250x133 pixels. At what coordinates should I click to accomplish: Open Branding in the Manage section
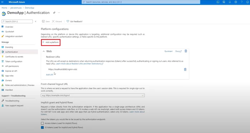(x=9, y=47)
